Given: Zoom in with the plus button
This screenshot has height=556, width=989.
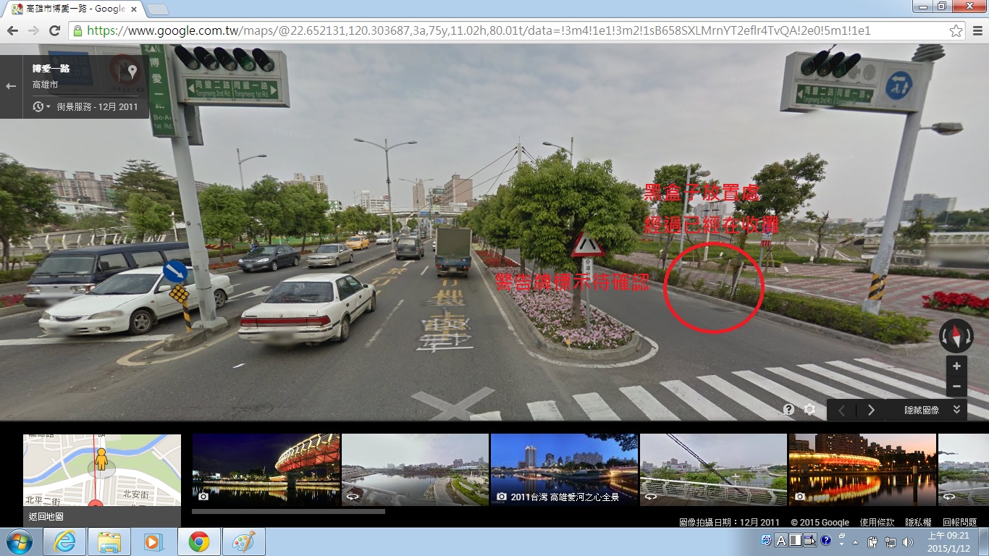Looking at the screenshot, I should (956, 366).
